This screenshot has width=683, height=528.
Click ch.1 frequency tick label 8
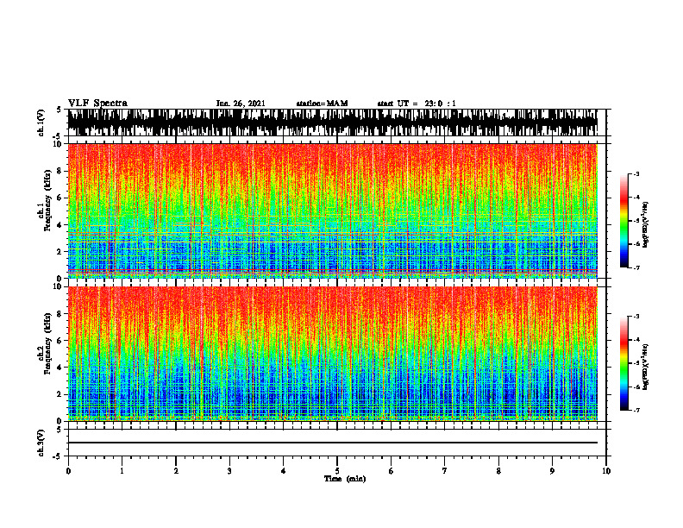pos(60,171)
